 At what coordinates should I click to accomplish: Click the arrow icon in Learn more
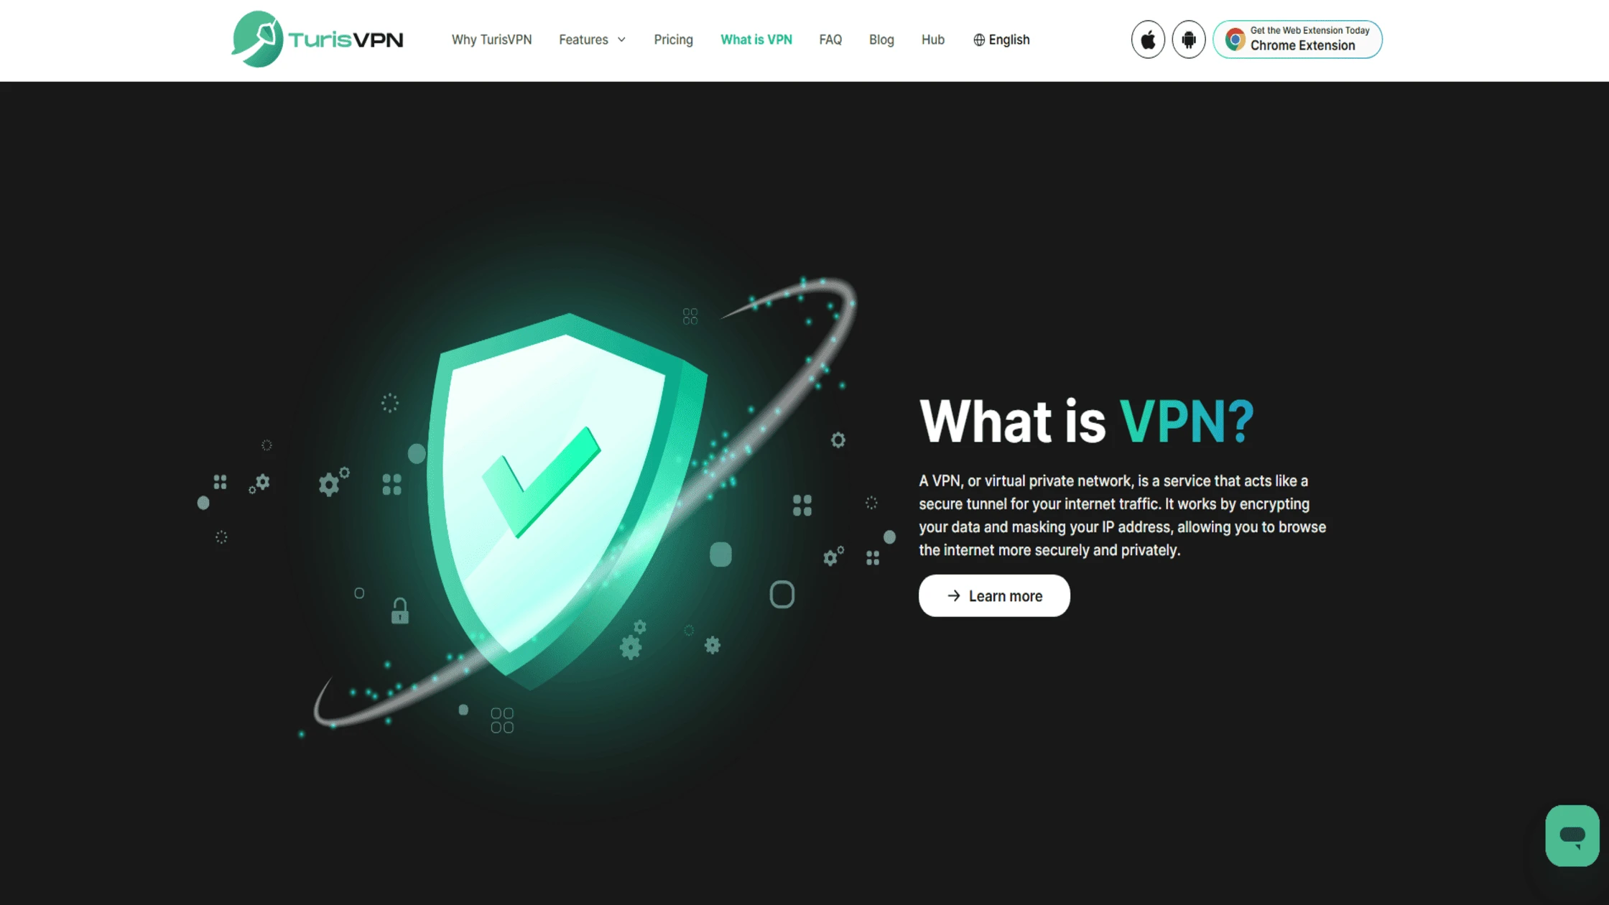pos(954,595)
